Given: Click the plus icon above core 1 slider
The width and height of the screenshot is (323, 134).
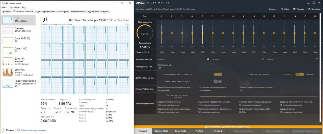Looking at the screenshot, I should [x=161, y=22].
